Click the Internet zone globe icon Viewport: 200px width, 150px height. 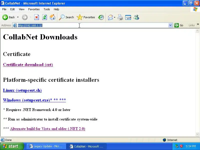(x=164, y=140)
